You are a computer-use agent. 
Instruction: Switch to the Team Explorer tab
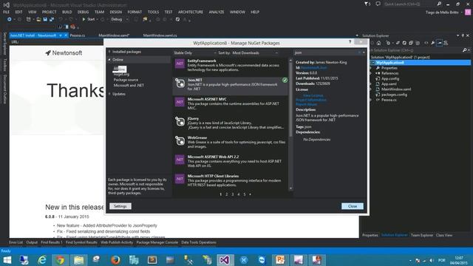coord(422,235)
